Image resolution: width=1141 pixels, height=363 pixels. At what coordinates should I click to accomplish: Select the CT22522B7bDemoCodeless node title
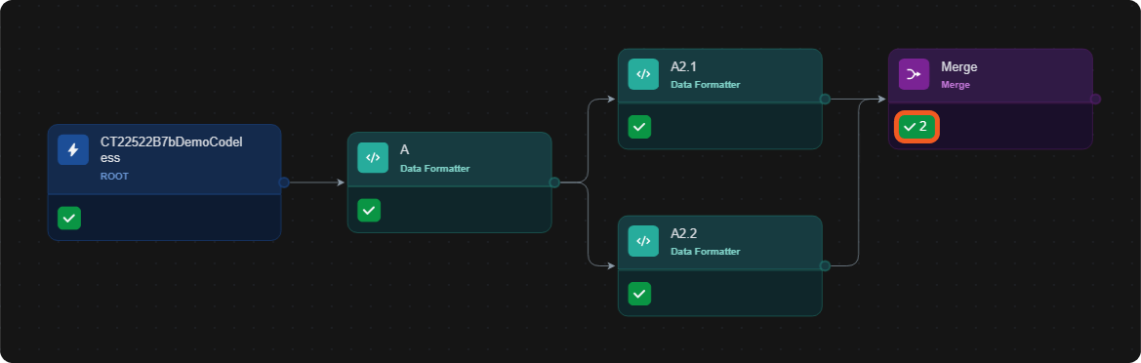[171, 150]
